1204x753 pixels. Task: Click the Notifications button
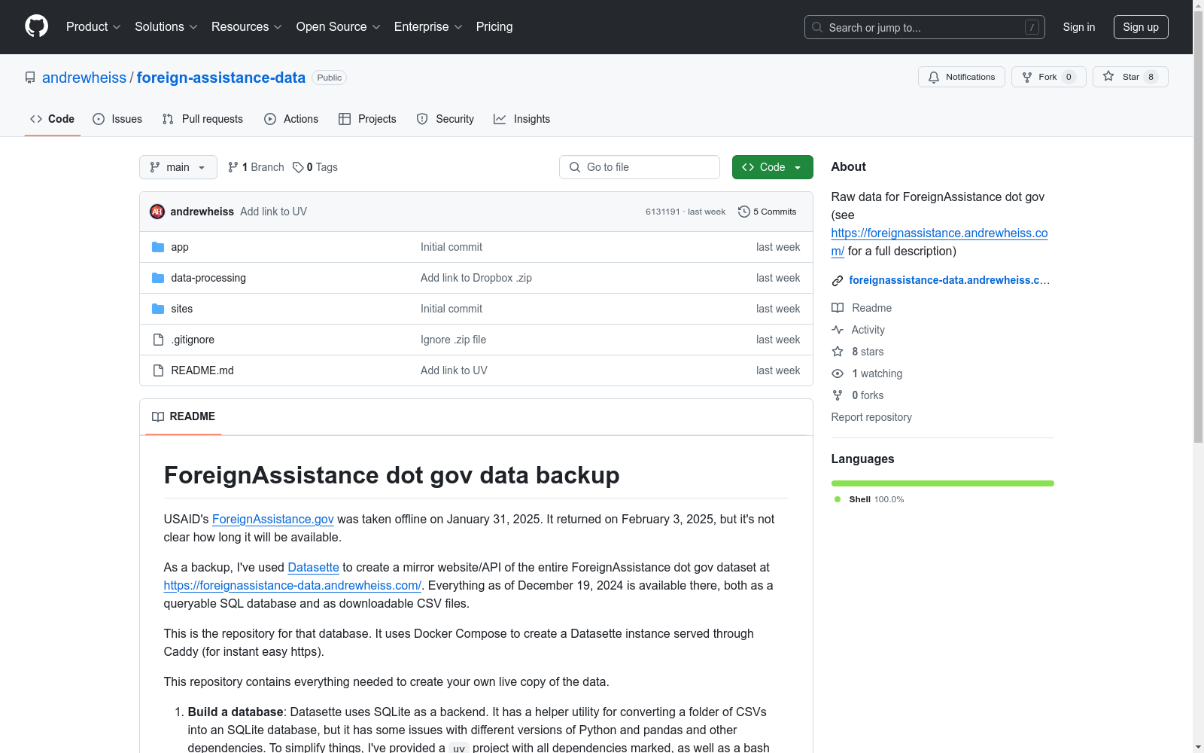(x=962, y=77)
